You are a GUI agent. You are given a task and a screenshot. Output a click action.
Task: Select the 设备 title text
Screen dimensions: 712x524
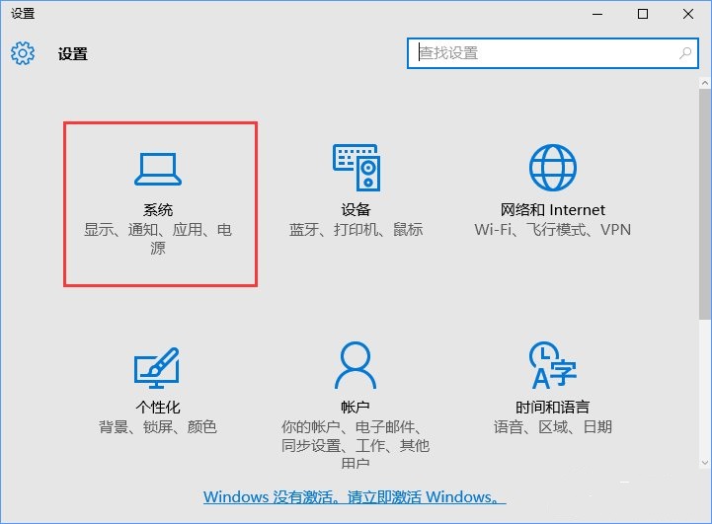356,210
